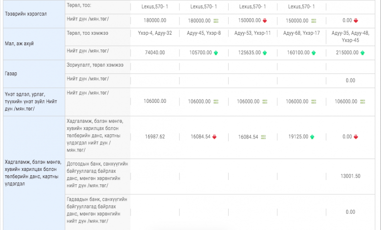
Task: Select the Адуу-45, Үхэр-8 cell
Action: pos(203,33)
